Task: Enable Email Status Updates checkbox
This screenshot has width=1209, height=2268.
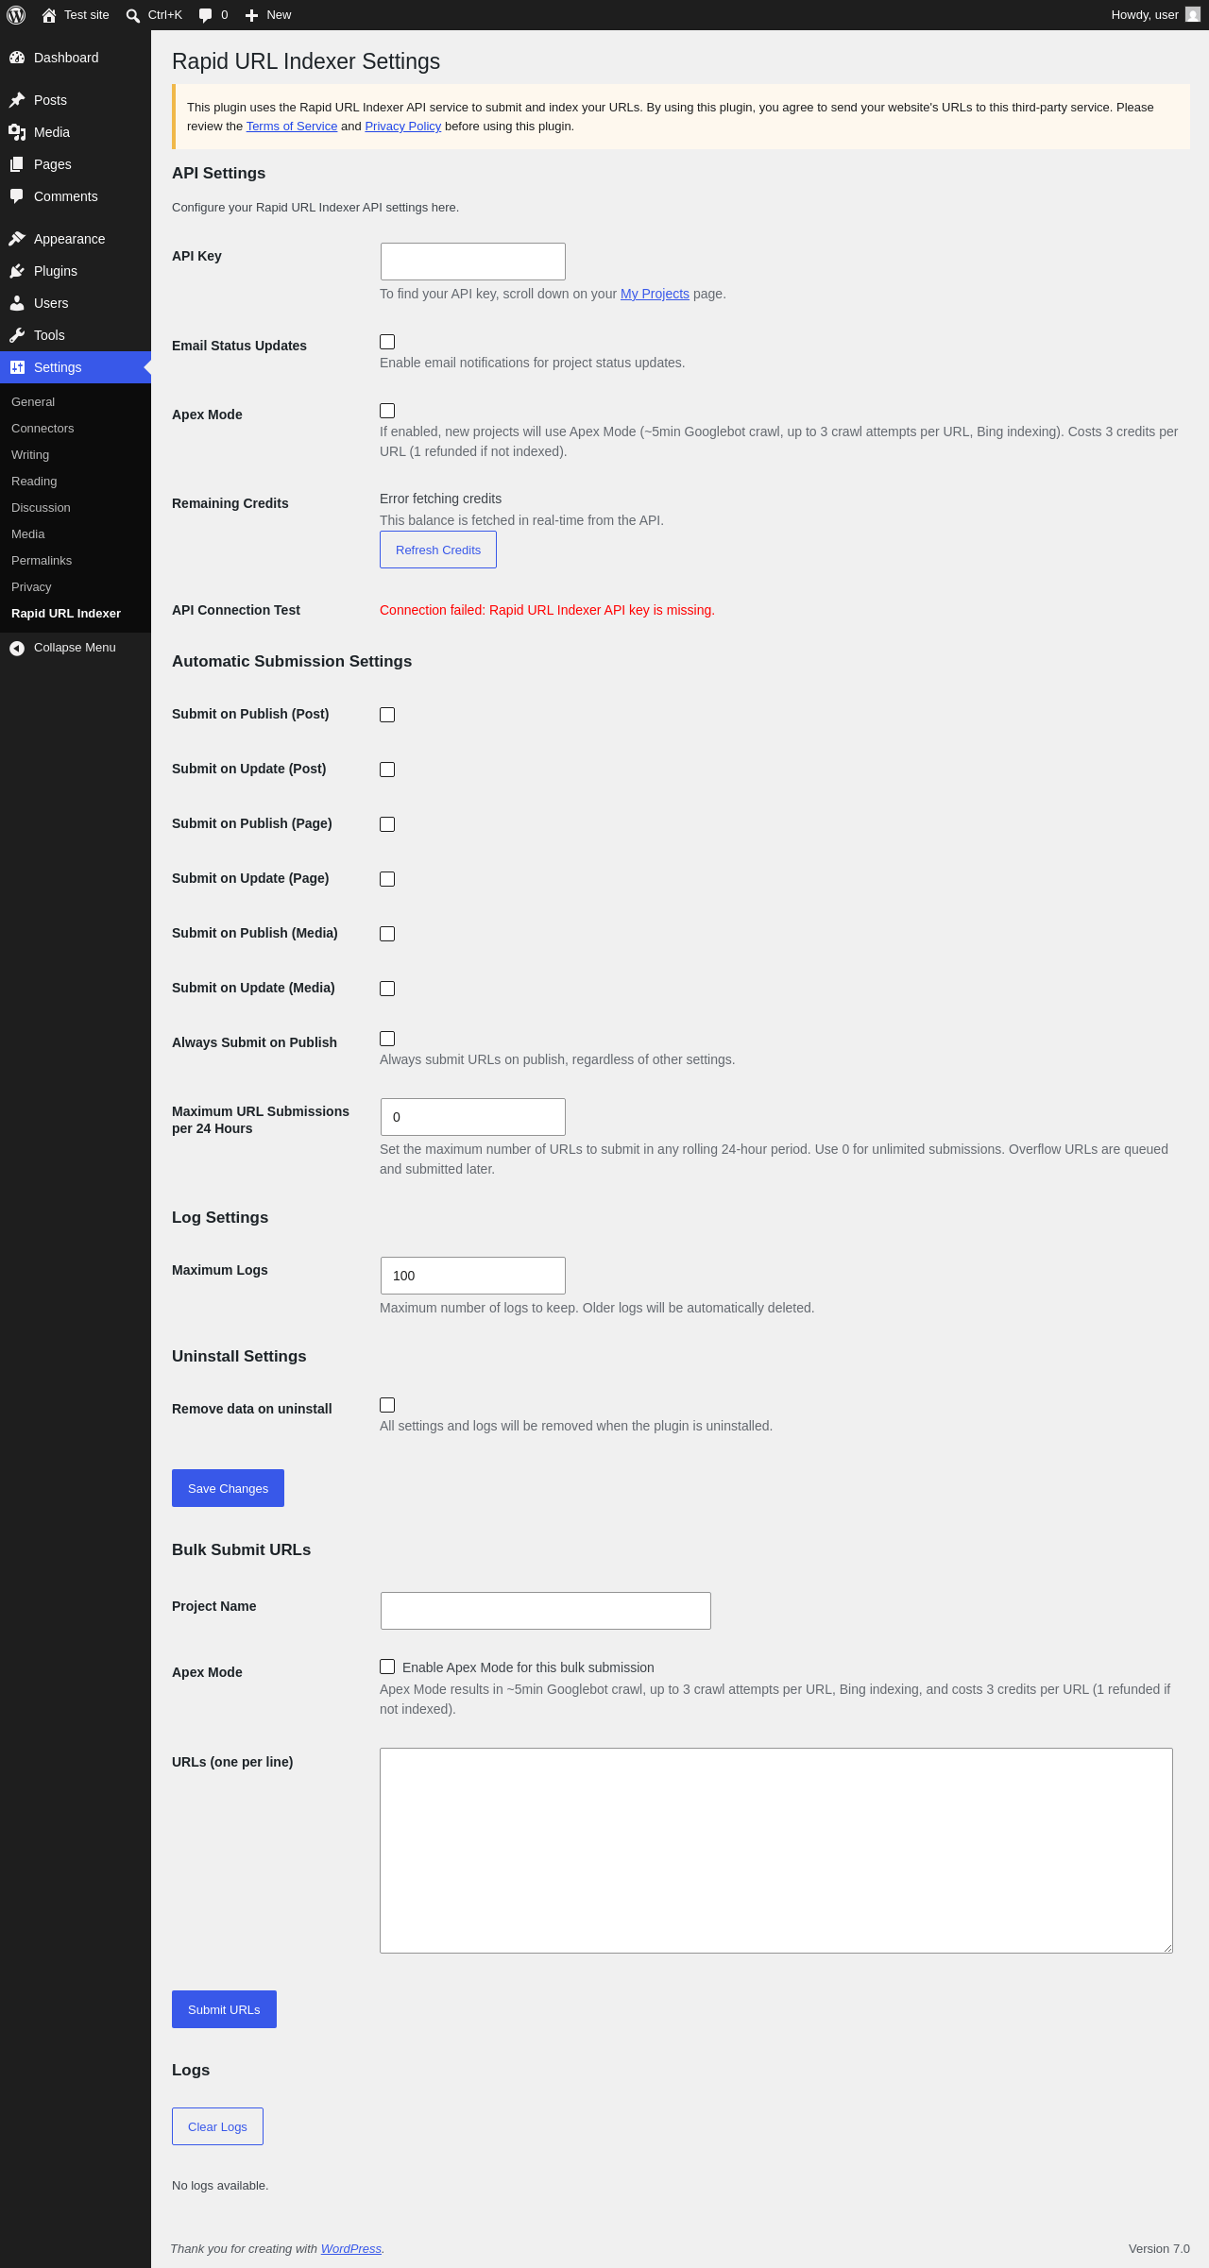Action: click(387, 342)
